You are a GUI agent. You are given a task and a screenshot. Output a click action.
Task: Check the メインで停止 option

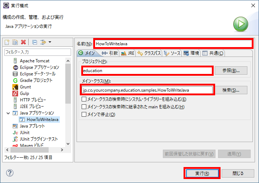click(84, 115)
